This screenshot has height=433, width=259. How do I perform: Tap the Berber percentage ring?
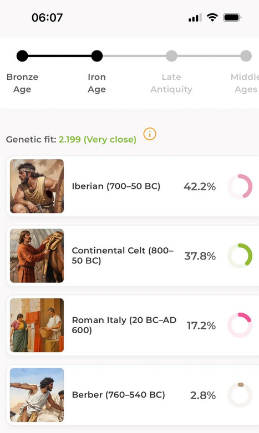240,395
